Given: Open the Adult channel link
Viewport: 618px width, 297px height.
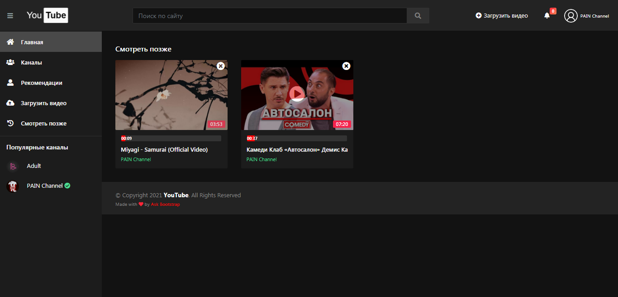Looking at the screenshot, I should [34, 166].
